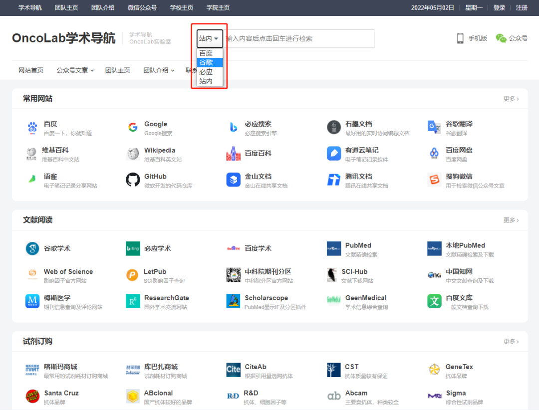The image size is (539, 410).
Task: Click the 登录 login link
Action: pyautogui.click(x=499, y=7)
